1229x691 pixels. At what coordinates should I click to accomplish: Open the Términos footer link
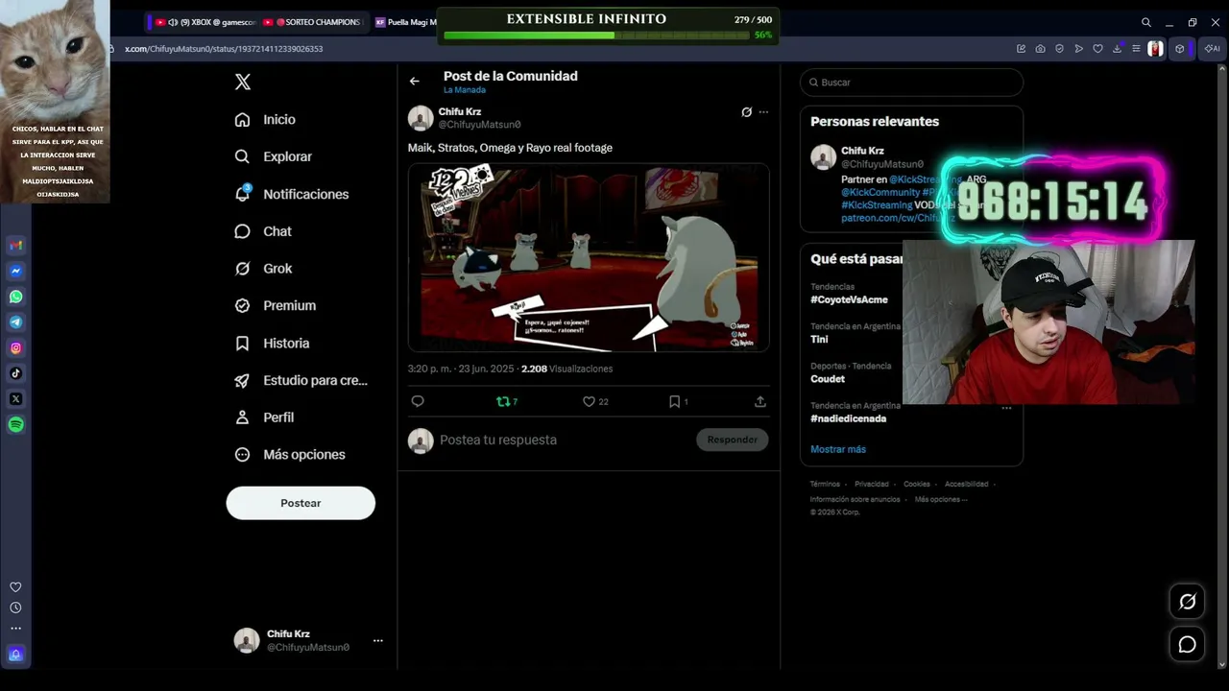[x=825, y=484]
